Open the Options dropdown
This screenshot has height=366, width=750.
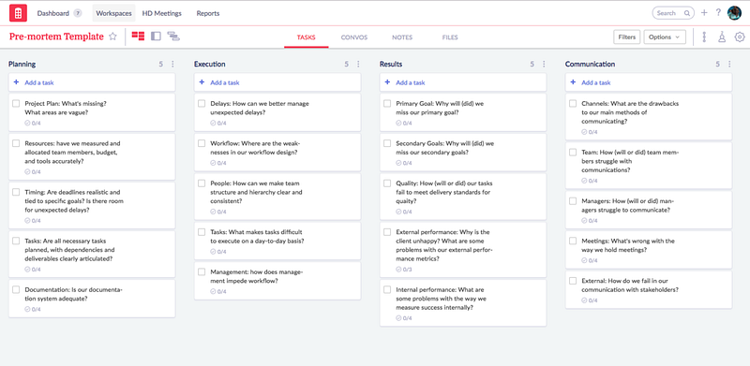point(665,37)
